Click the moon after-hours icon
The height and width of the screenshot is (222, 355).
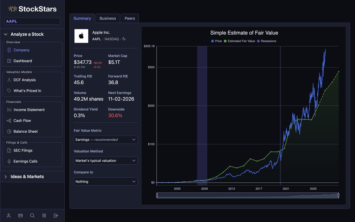pos(124,39)
